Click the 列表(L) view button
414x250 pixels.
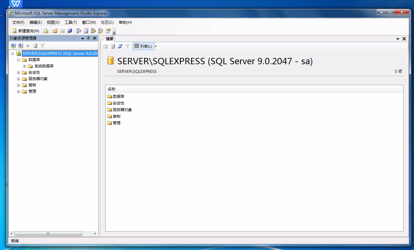[x=143, y=47]
